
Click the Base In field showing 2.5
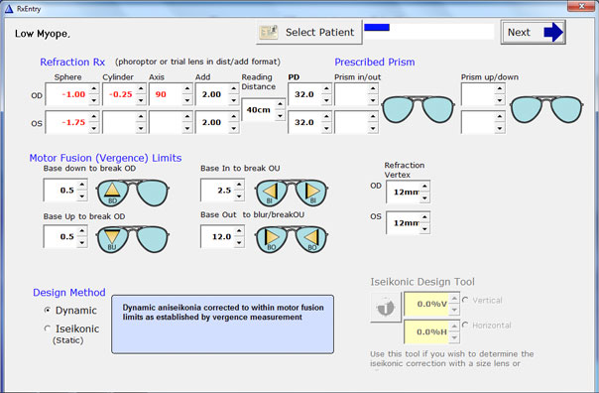click(x=218, y=190)
